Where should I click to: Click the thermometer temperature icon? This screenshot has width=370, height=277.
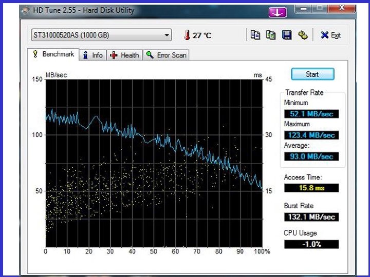tap(187, 35)
